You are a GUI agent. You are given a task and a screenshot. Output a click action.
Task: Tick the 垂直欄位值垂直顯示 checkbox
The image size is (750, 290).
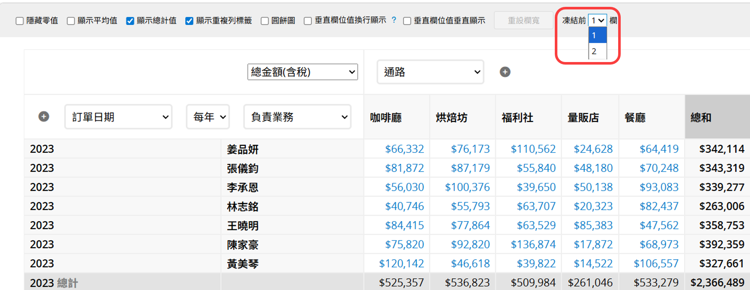pyautogui.click(x=407, y=21)
